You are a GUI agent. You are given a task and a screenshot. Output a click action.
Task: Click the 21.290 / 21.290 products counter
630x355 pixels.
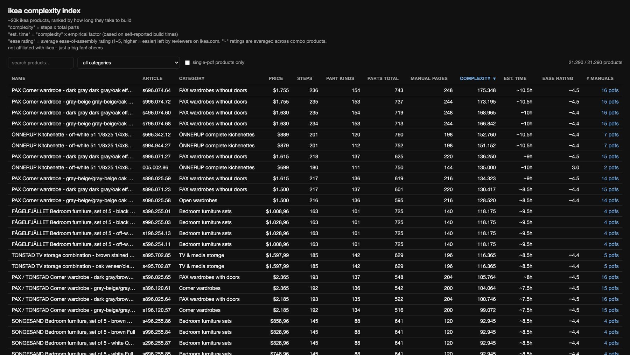tap(595, 62)
